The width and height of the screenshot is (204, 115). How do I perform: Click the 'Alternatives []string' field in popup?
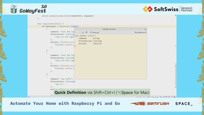pos(90,41)
